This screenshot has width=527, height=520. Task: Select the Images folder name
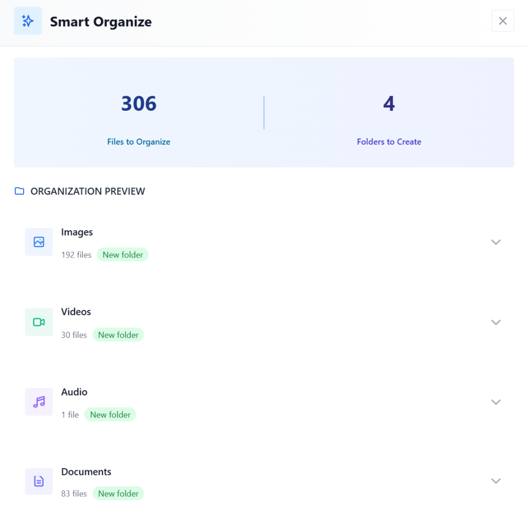[77, 232]
